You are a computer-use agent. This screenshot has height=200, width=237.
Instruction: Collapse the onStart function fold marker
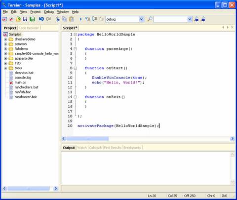tap(75, 68)
